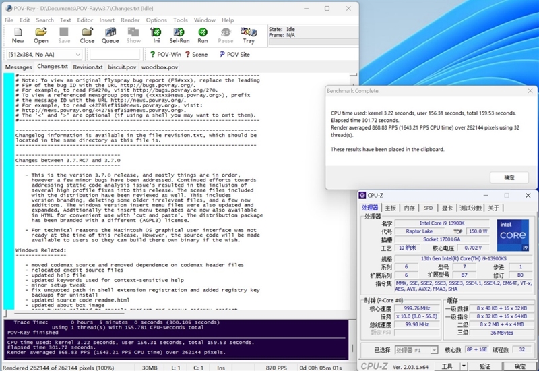Open Scene help link

tap(196, 55)
